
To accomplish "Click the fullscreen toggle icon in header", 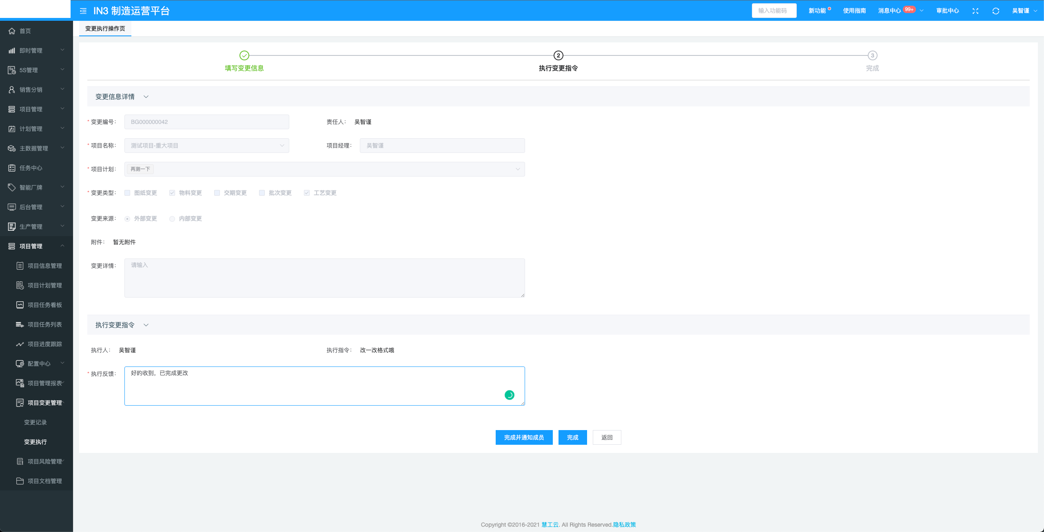I will (x=975, y=11).
